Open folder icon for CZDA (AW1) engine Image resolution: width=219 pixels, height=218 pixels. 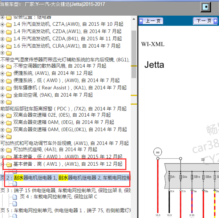(x=9, y=32)
